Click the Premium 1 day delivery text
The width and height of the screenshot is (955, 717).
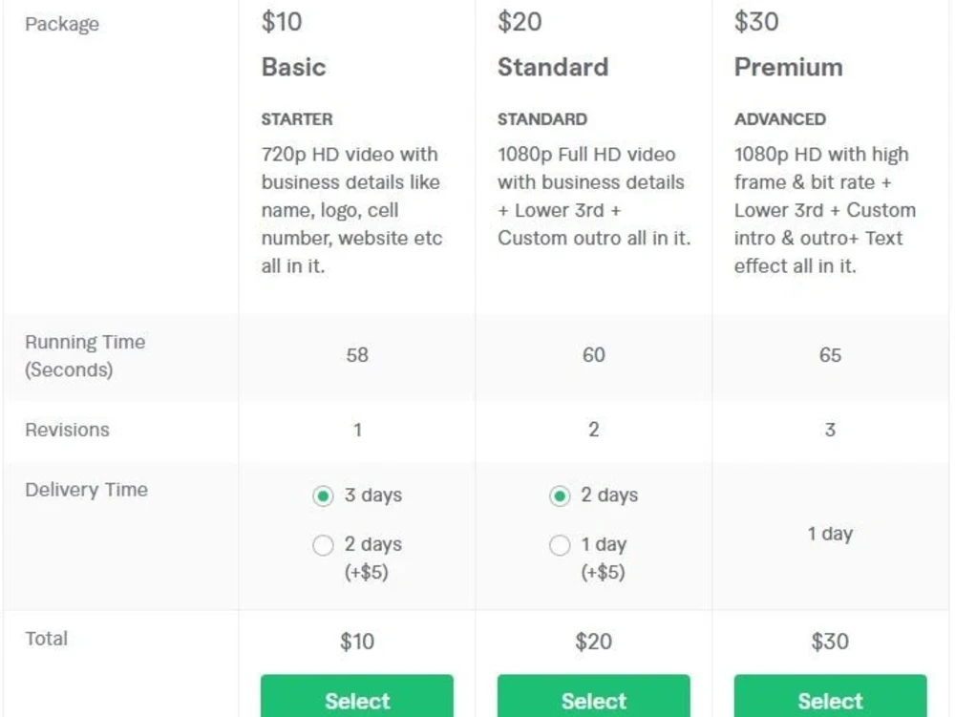pos(830,534)
